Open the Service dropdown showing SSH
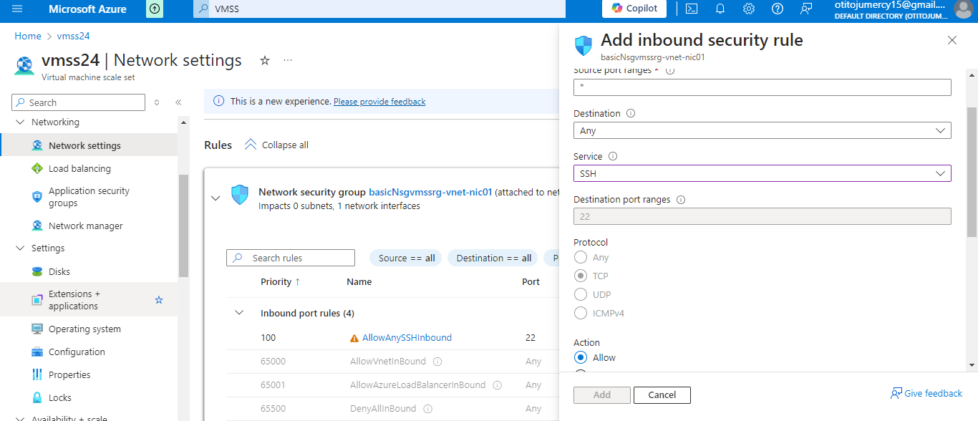Screen dimensions: 978x421 pos(762,173)
